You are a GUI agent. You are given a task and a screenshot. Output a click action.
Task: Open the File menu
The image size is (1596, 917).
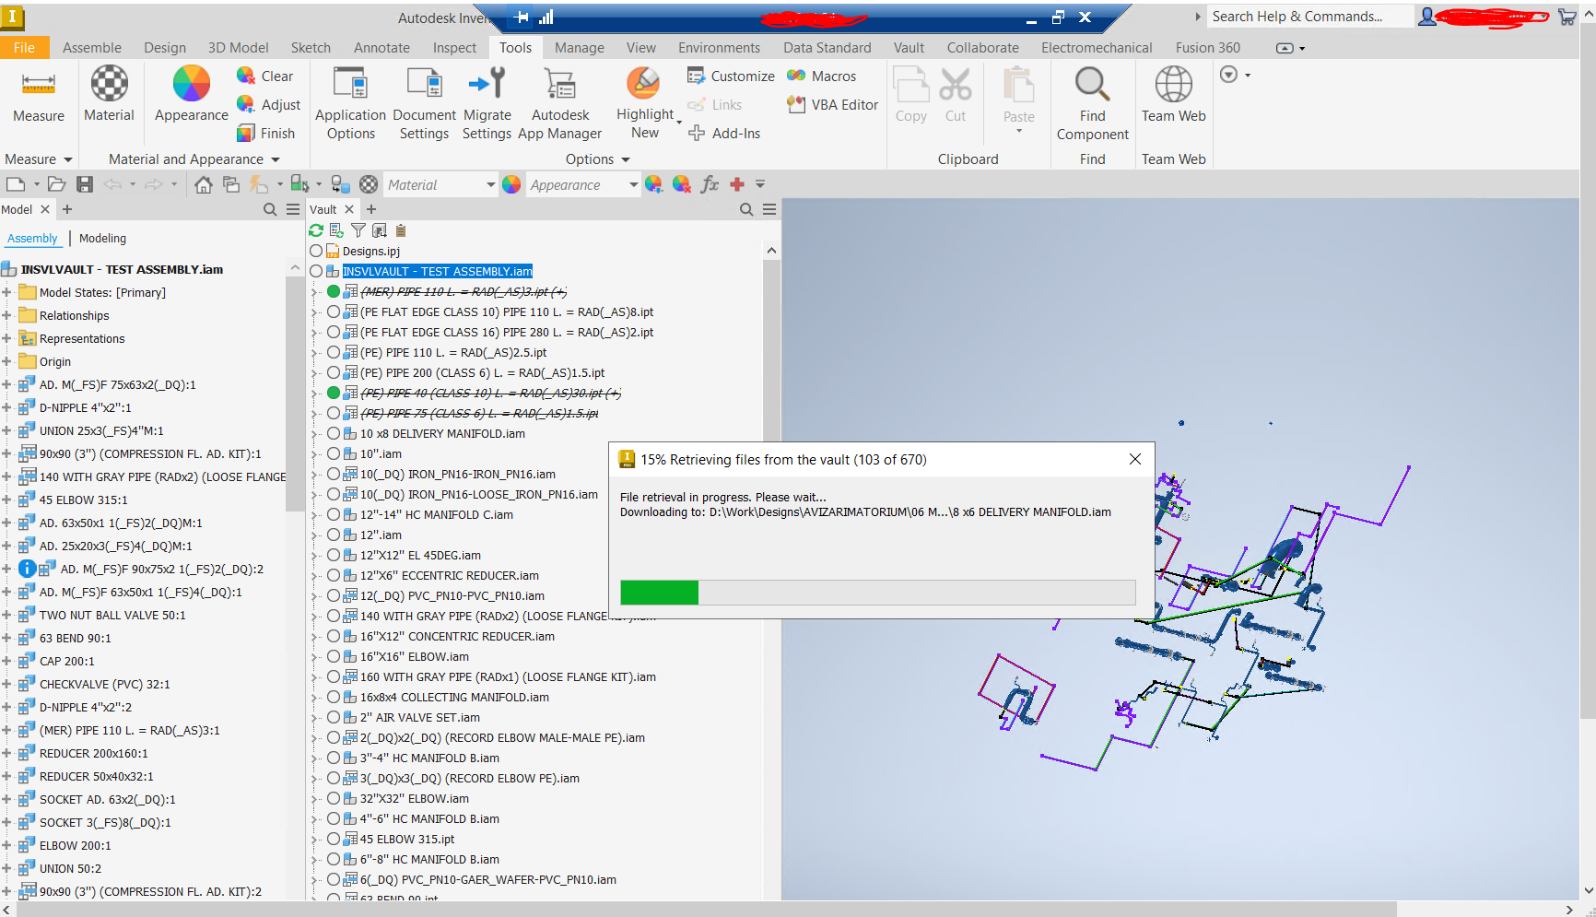(x=24, y=48)
